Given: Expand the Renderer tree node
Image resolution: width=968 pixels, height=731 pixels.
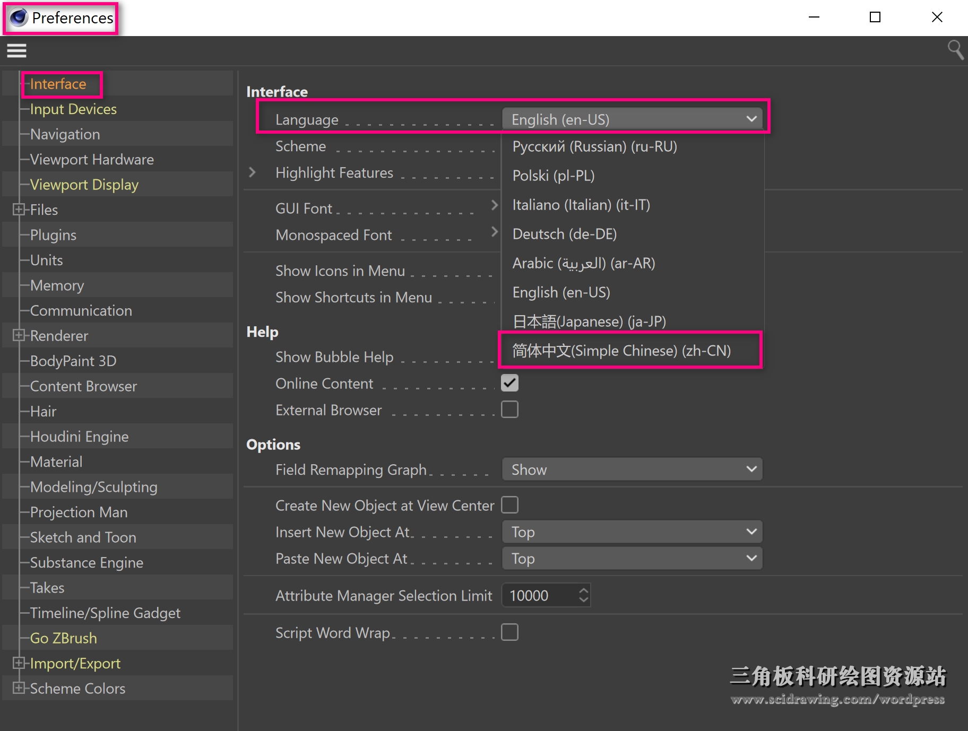Looking at the screenshot, I should point(19,335).
